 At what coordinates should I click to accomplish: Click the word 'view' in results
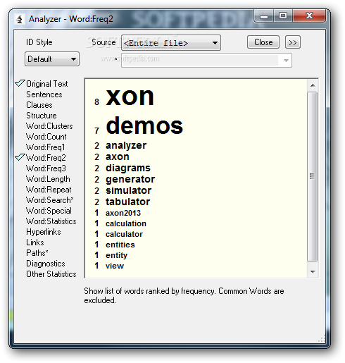[115, 266]
